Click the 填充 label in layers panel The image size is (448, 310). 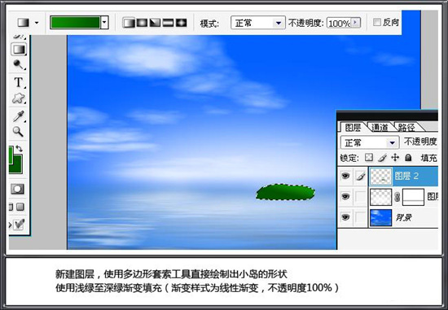pos(428,158)
